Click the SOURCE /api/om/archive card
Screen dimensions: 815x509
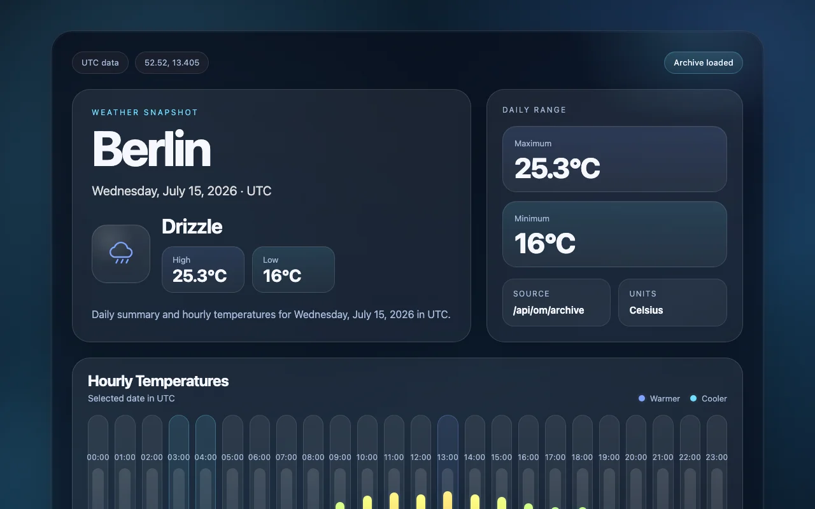click(x=556, y=303)
